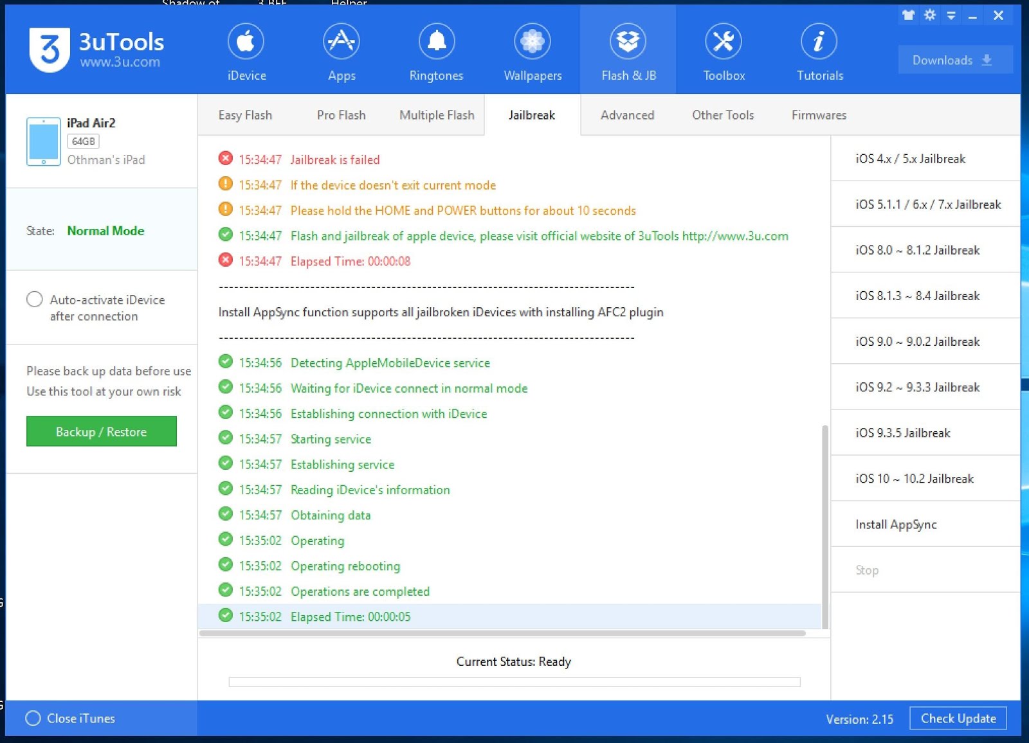Image resolution: width=1029 pixels, height=743 pixels.
Task: Select iOS 9.2 ~ 9.3.3 Jailbreak
Action: coord(925,387)
